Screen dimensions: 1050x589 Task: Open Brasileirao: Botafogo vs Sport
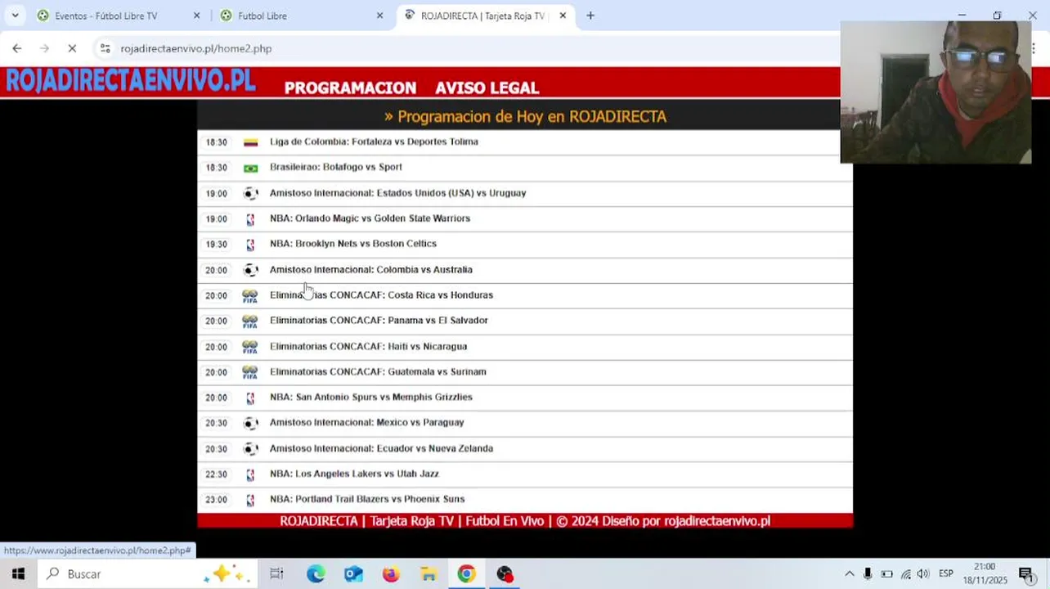pos(336,167)
